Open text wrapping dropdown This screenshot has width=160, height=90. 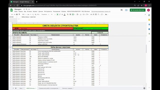84,14
